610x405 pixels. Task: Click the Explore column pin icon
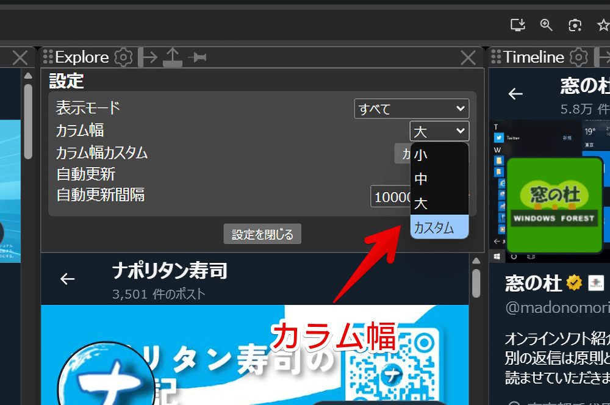click(197, 57)
